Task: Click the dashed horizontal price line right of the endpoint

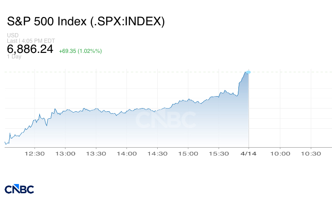Action: tap(290, 72)
